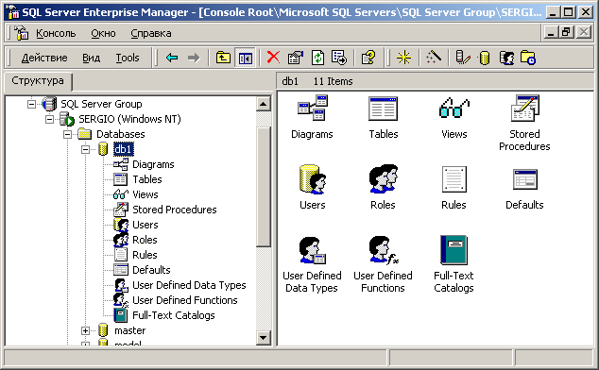
Task: Collapse the Databases folder node
Action: pyautogui.click(x=68, y=134)
